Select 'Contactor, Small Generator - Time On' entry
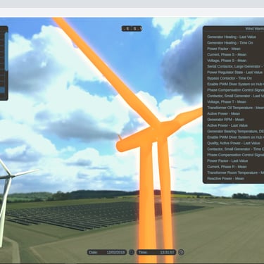This screenshot has width=264, height=264. click(235, 149)
